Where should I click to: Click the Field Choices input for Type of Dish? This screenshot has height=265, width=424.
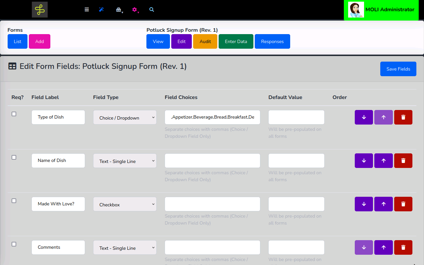tap(212, 117)
